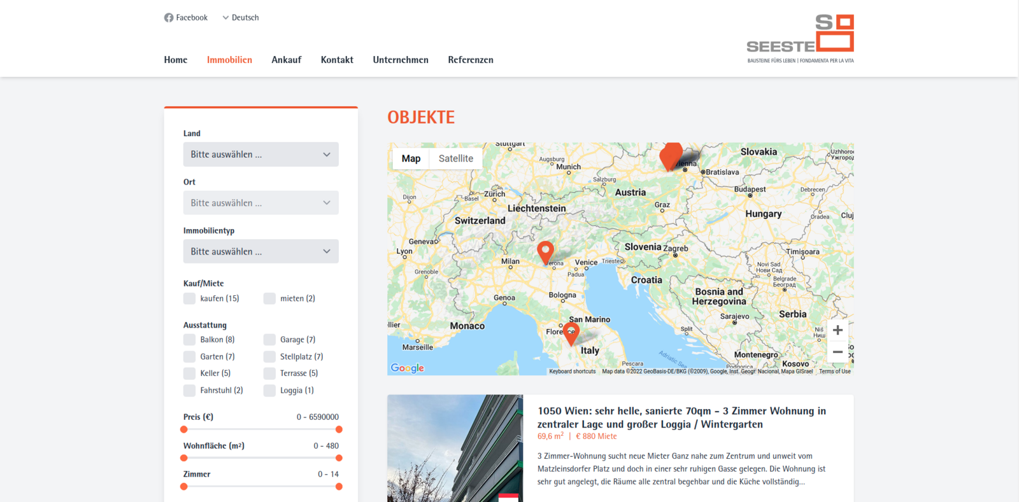This screenshot has height=502, width=1019.
Task: Expand the Immobilientyp dropdown
Action: click(260, 251)
